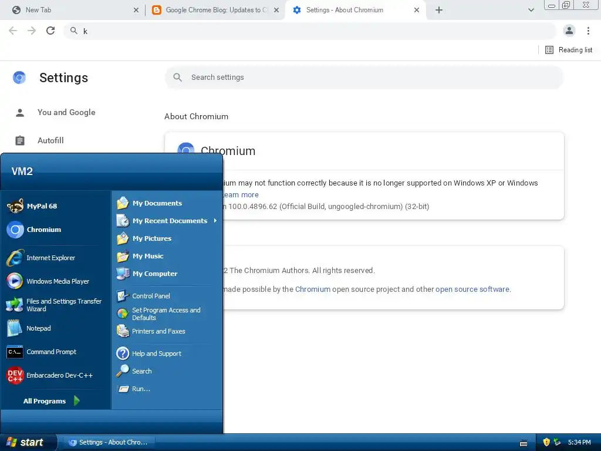Click the Search settings field
The width and height of the screenshot is (601, 451).
364,78
